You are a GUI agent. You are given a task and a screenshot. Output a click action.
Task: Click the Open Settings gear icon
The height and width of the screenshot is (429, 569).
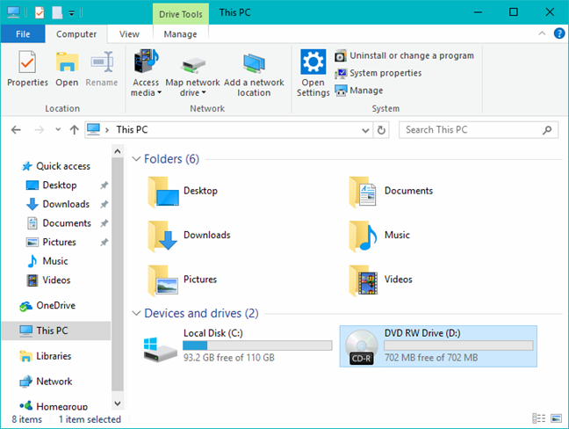click(x=313, y=62)
